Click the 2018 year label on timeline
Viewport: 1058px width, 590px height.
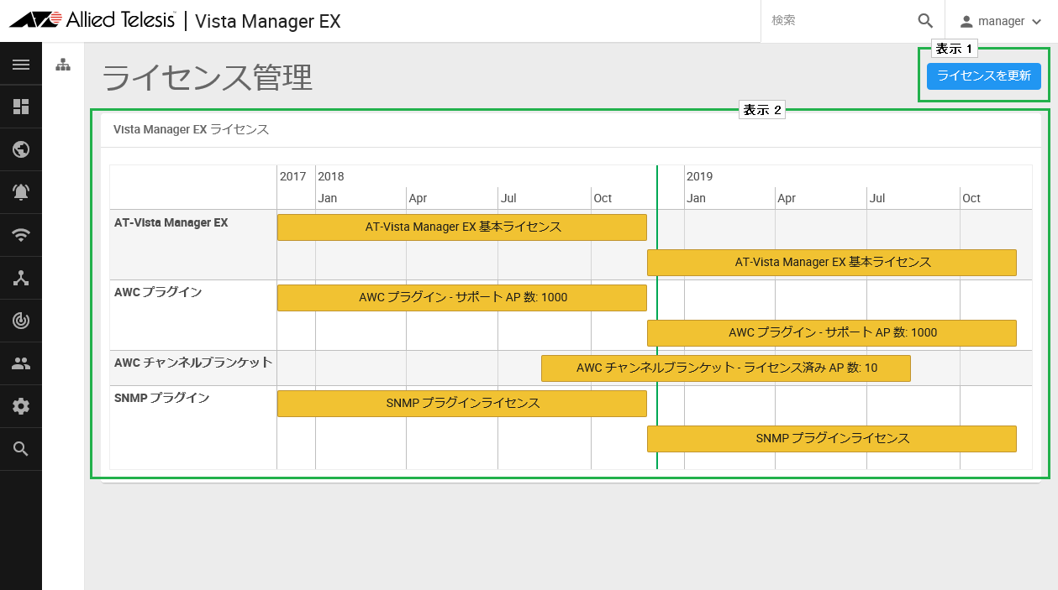[x=331, y=176]
